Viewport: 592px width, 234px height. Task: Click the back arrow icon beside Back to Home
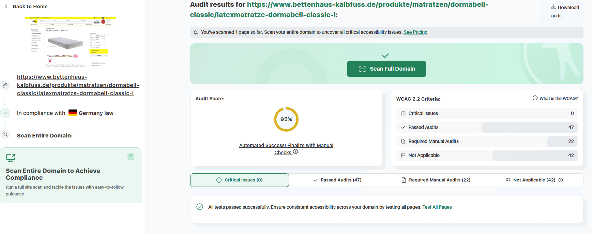pos(6,6)
